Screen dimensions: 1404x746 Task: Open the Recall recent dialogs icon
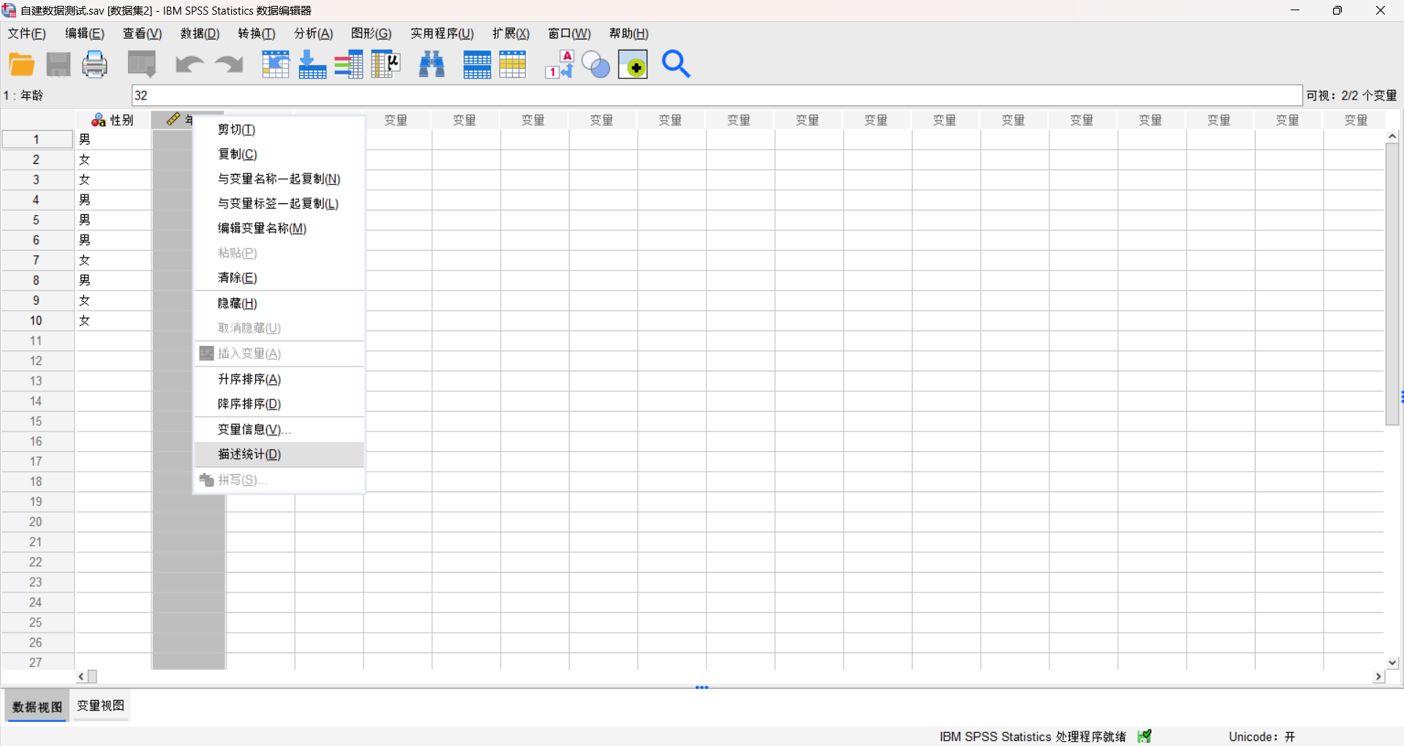[x=142, y=65]
